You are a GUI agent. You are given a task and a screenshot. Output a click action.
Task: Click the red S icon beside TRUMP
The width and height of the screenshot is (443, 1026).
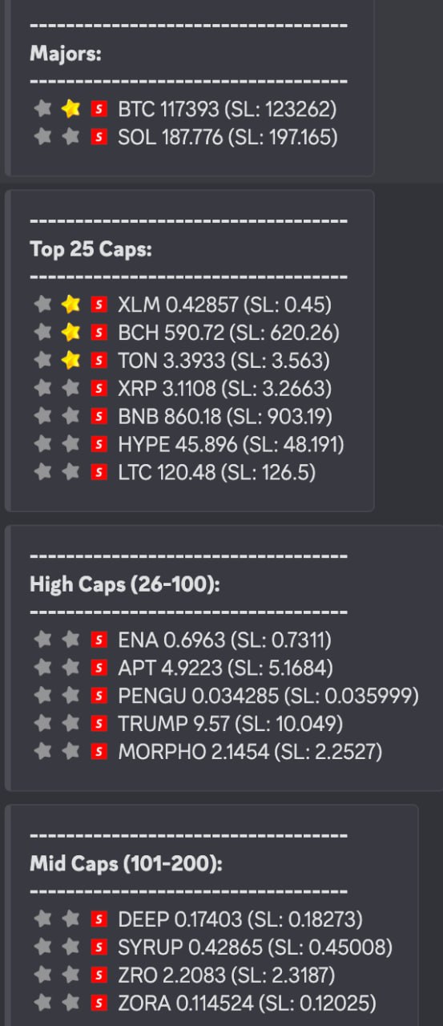tap(99, 724)
